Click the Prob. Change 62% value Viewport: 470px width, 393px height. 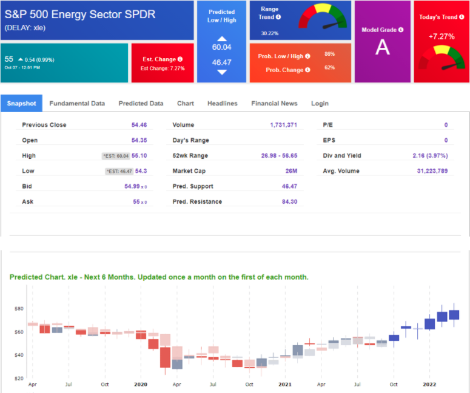click(x=329, y=67)
